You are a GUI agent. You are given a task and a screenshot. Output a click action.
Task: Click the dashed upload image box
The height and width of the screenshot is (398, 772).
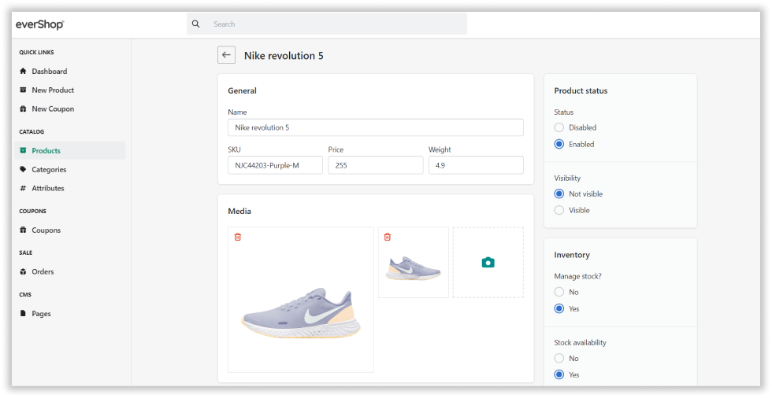point(488,263)
